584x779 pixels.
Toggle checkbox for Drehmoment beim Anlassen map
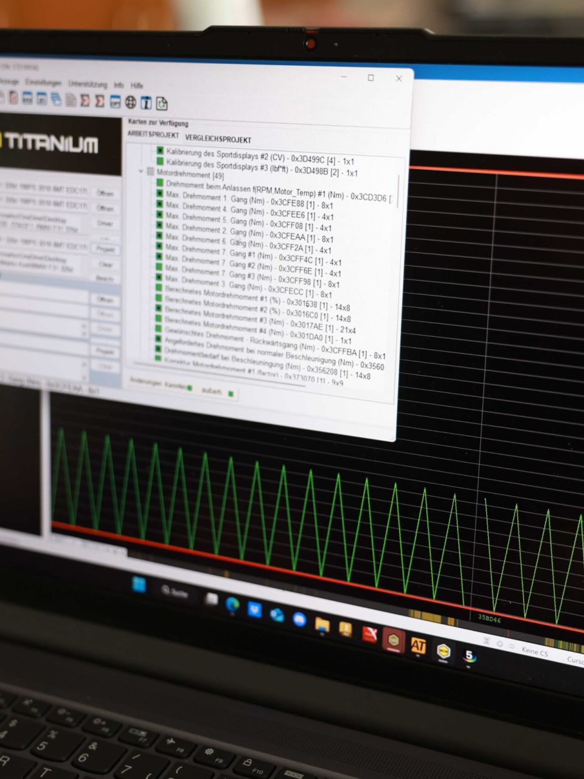tap(160, 183)
